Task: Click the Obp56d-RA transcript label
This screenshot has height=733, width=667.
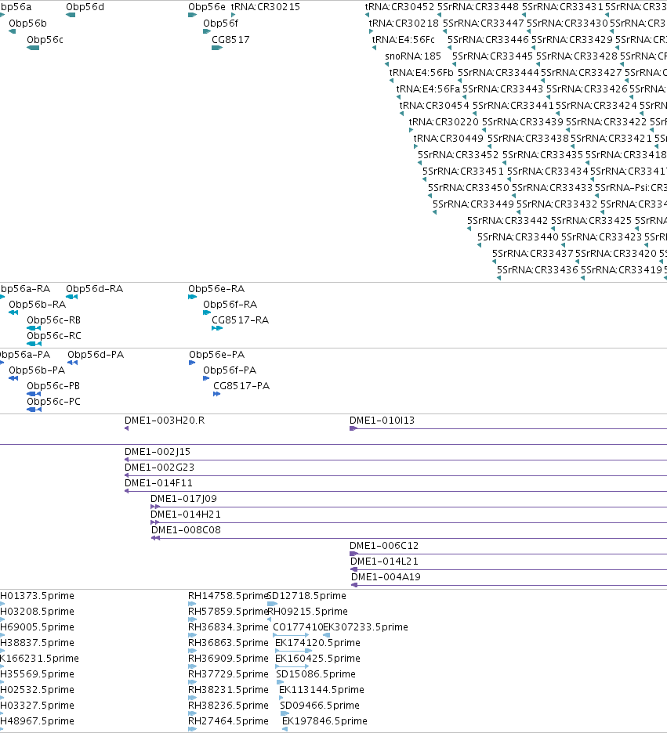Action: [x=95, y=289]
